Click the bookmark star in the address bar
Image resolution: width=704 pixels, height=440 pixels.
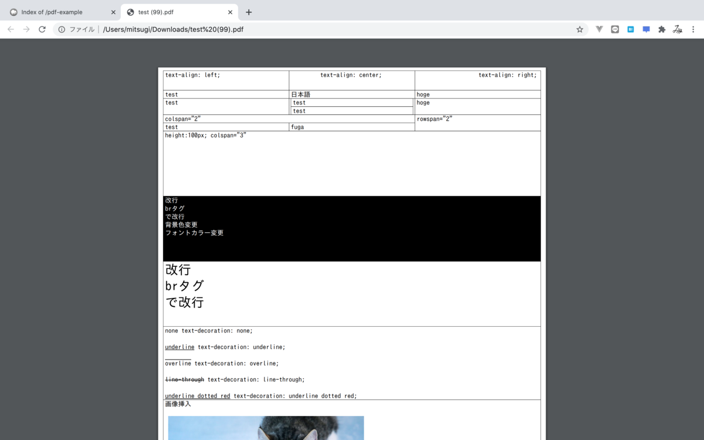pos(580,29)
